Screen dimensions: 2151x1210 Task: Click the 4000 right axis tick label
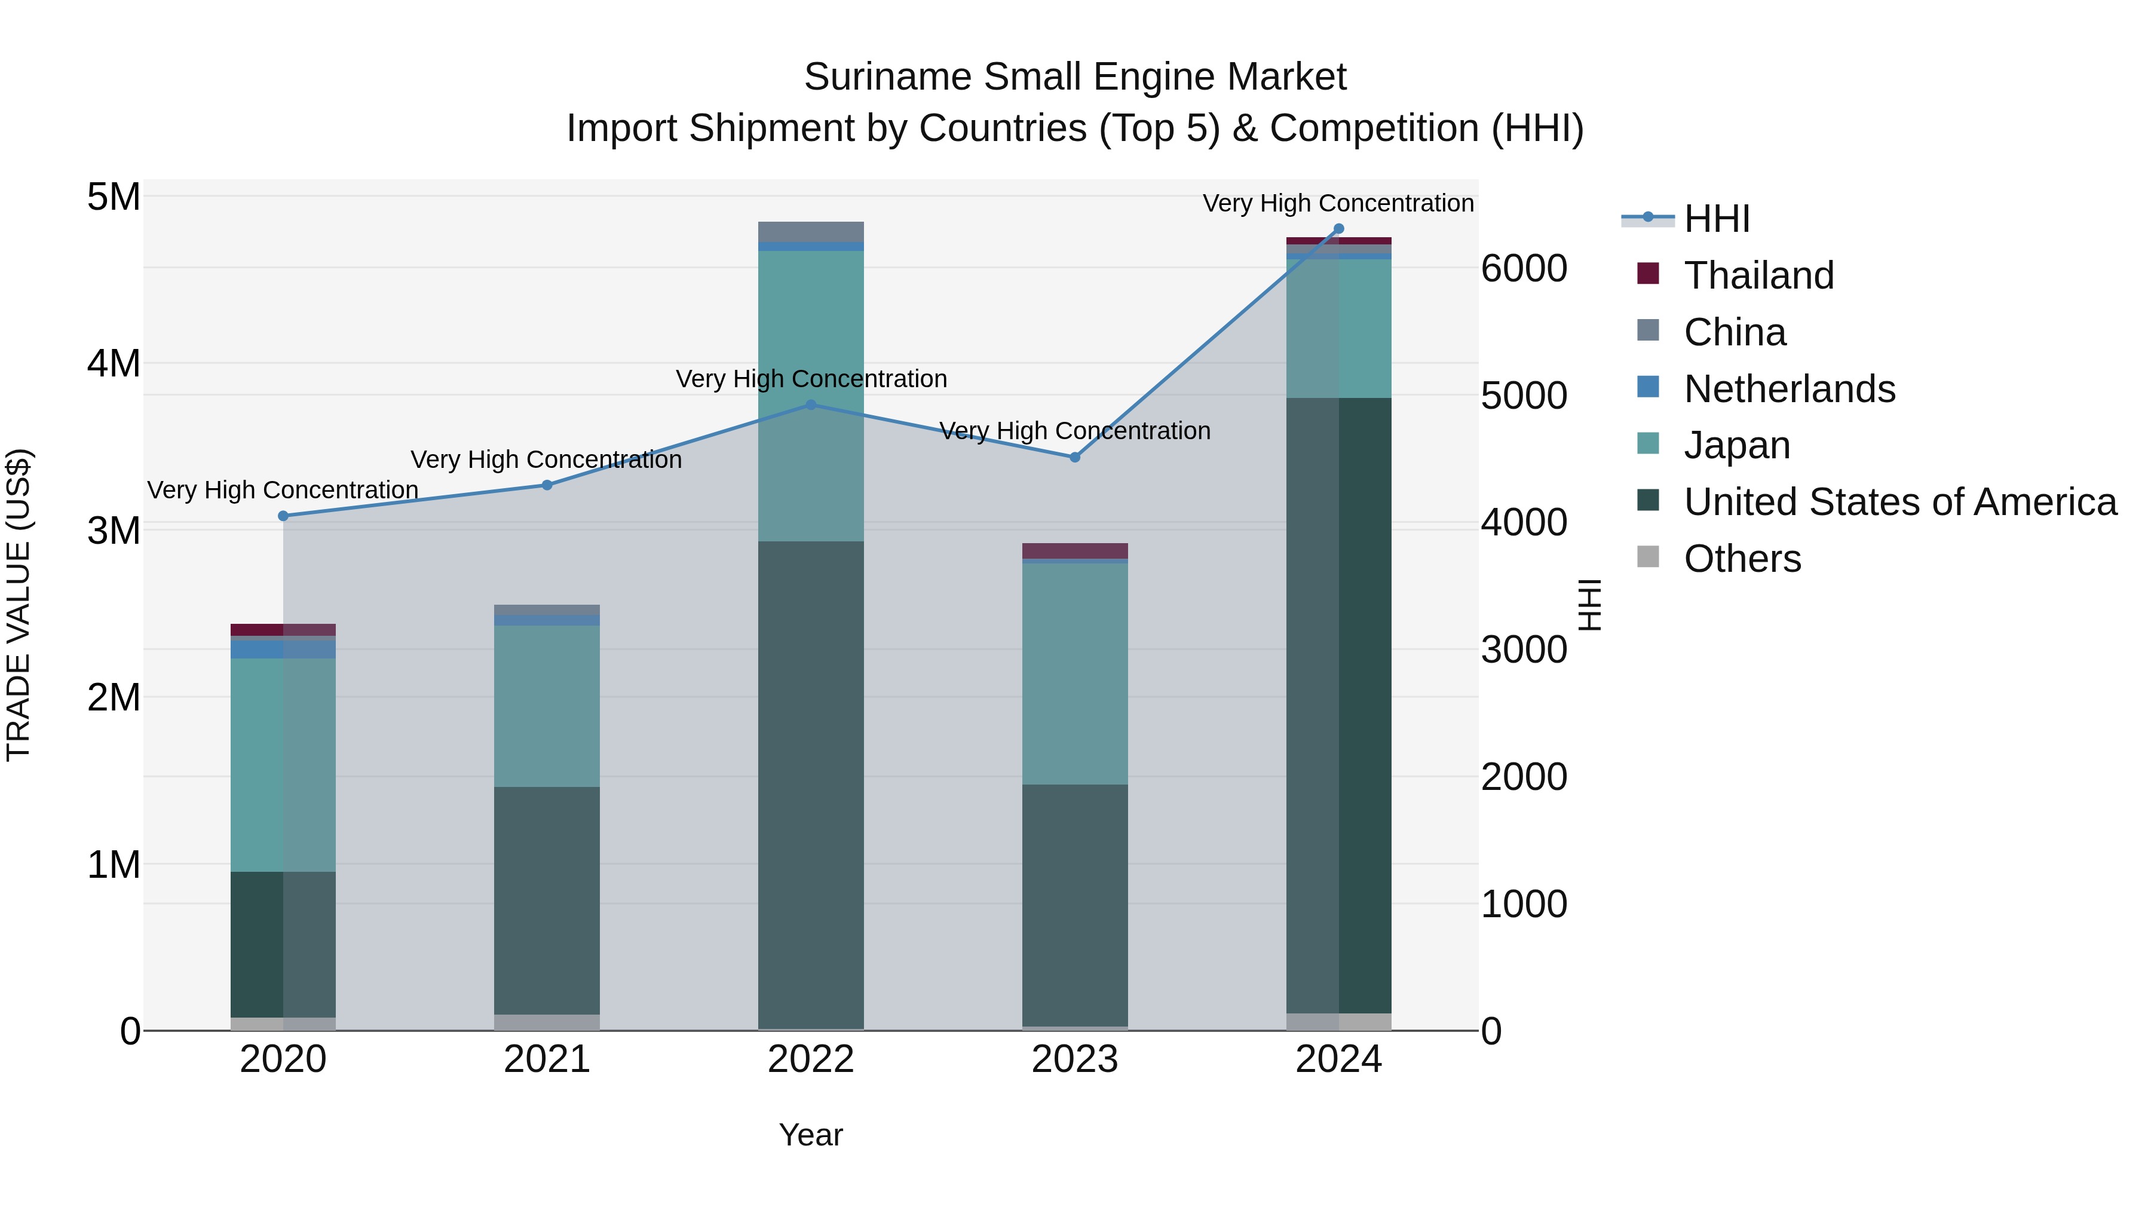1524,523
